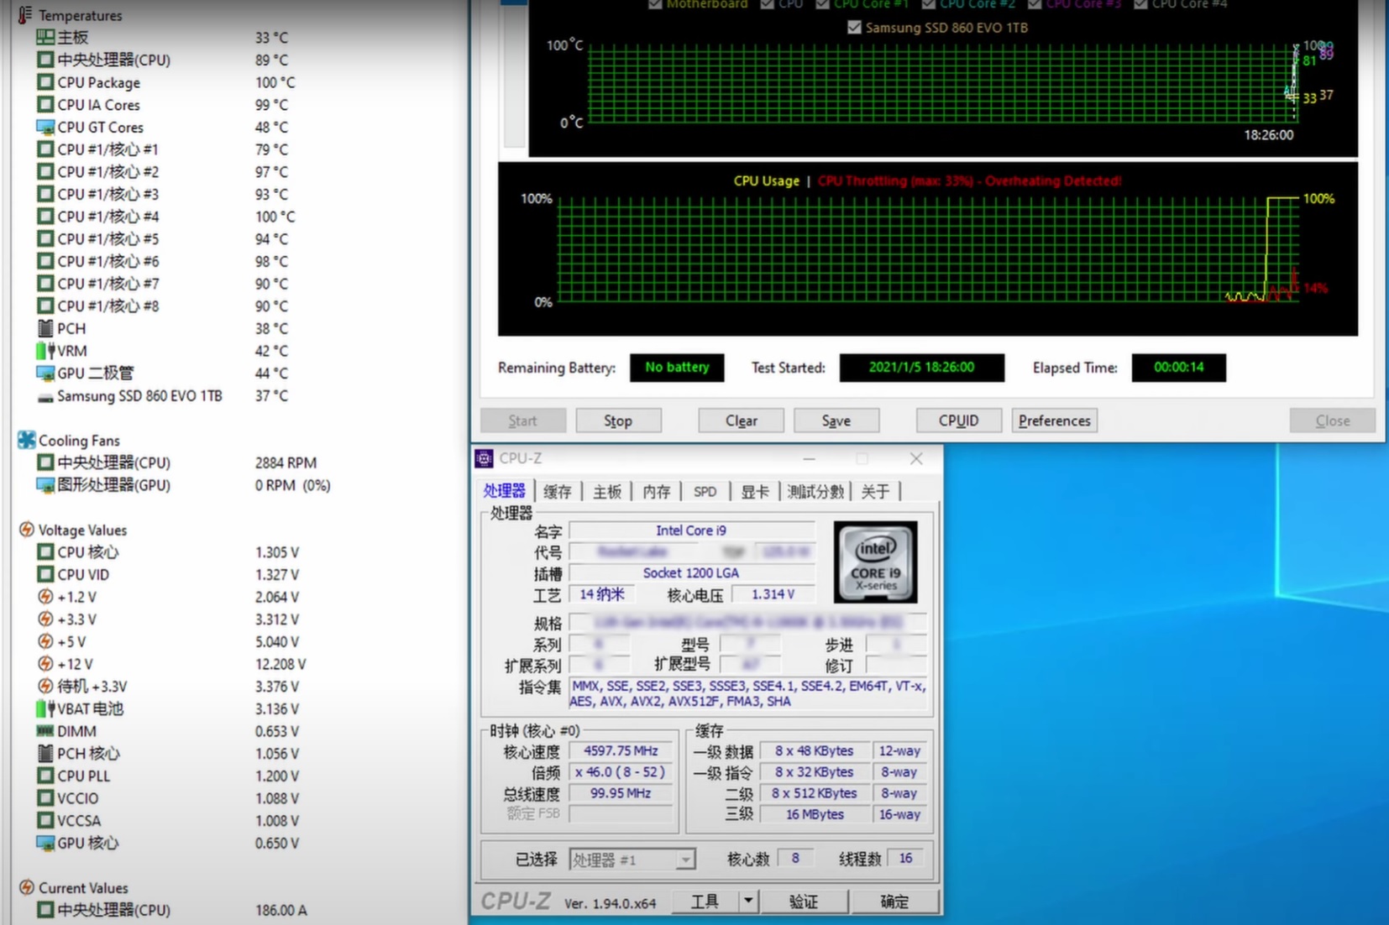Click the 186.00 A CPU current value
The width and height of the screenshot is (1389, 925).
pos(281,910)
